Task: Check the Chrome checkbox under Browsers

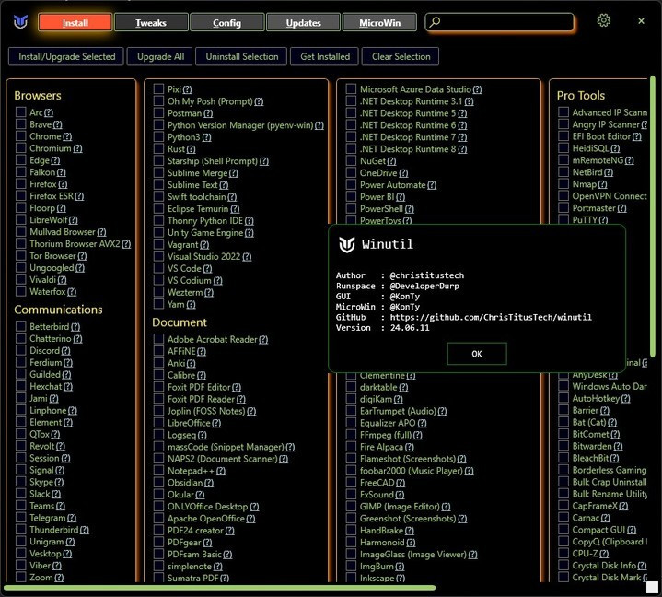Action: (20, 136)
